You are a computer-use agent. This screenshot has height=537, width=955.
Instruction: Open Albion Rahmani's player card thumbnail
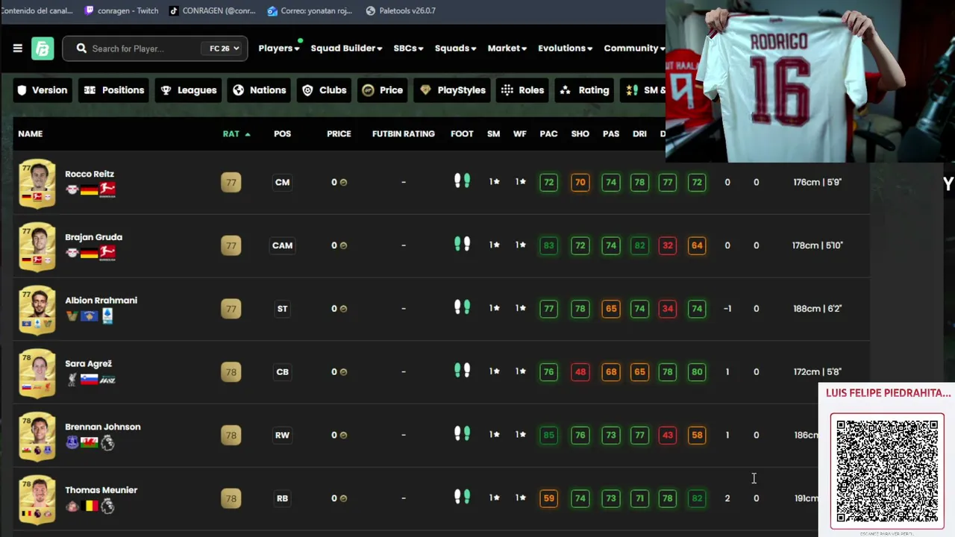pyautogui.click(x=37, y=310)
